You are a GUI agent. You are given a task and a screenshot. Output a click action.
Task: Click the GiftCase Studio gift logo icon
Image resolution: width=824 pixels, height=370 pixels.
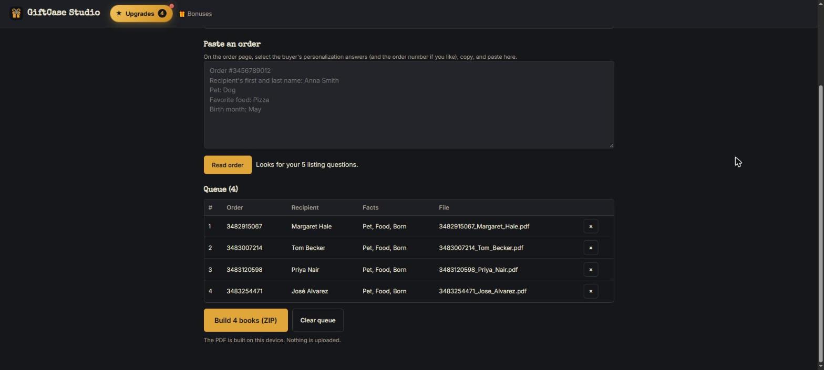[x=16, y=13]
